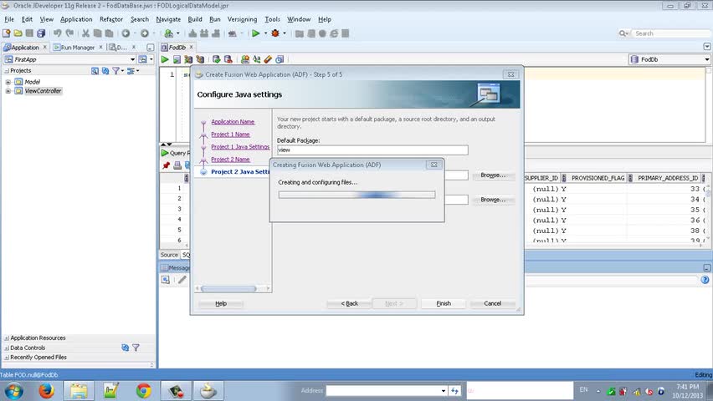This screenshot has height=401, width=713.
Task: Click the Commit database icon
Action: pos(217,59)
